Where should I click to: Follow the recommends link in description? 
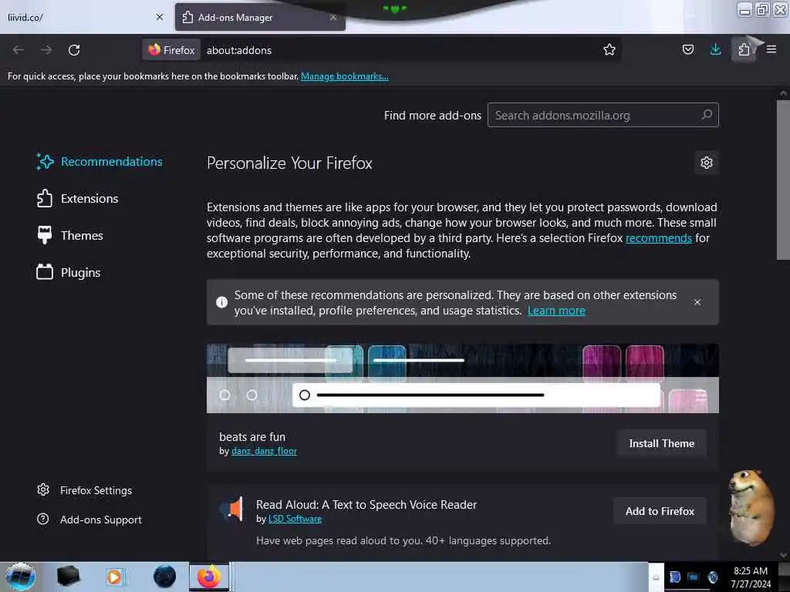pyautogui.click(x=659, y=238)
